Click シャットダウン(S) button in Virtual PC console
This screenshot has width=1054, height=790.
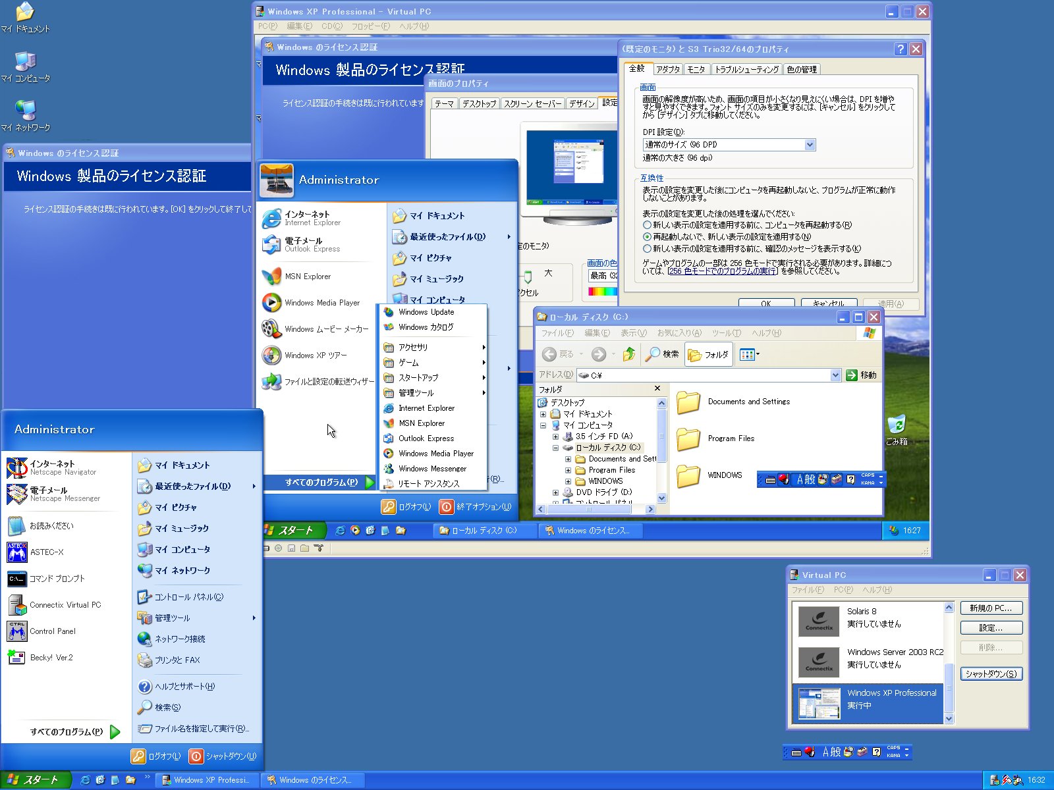tap(991, 673)
